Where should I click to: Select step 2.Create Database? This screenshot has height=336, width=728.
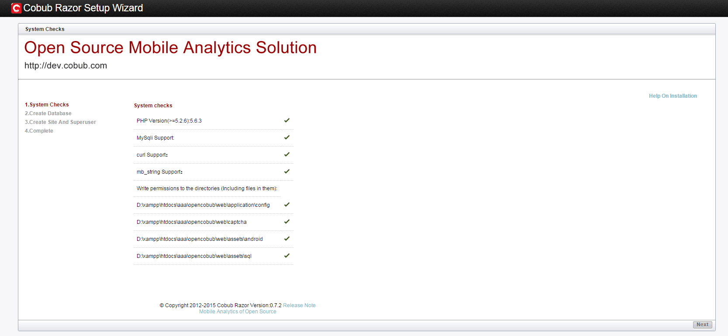(x=48, y=113)
